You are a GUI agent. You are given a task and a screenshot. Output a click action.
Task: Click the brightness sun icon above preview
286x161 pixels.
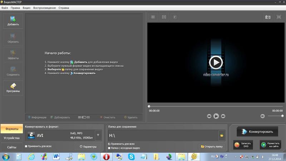coord(175,17)
